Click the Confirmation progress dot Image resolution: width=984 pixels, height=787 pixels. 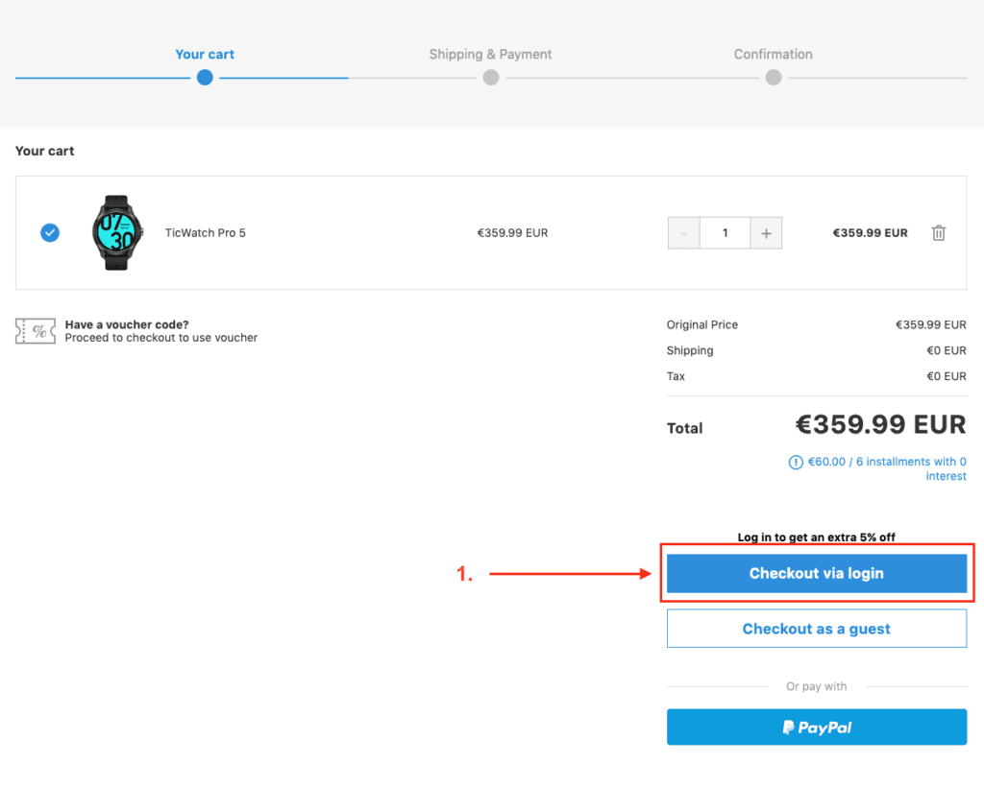[x=774, y=78]
